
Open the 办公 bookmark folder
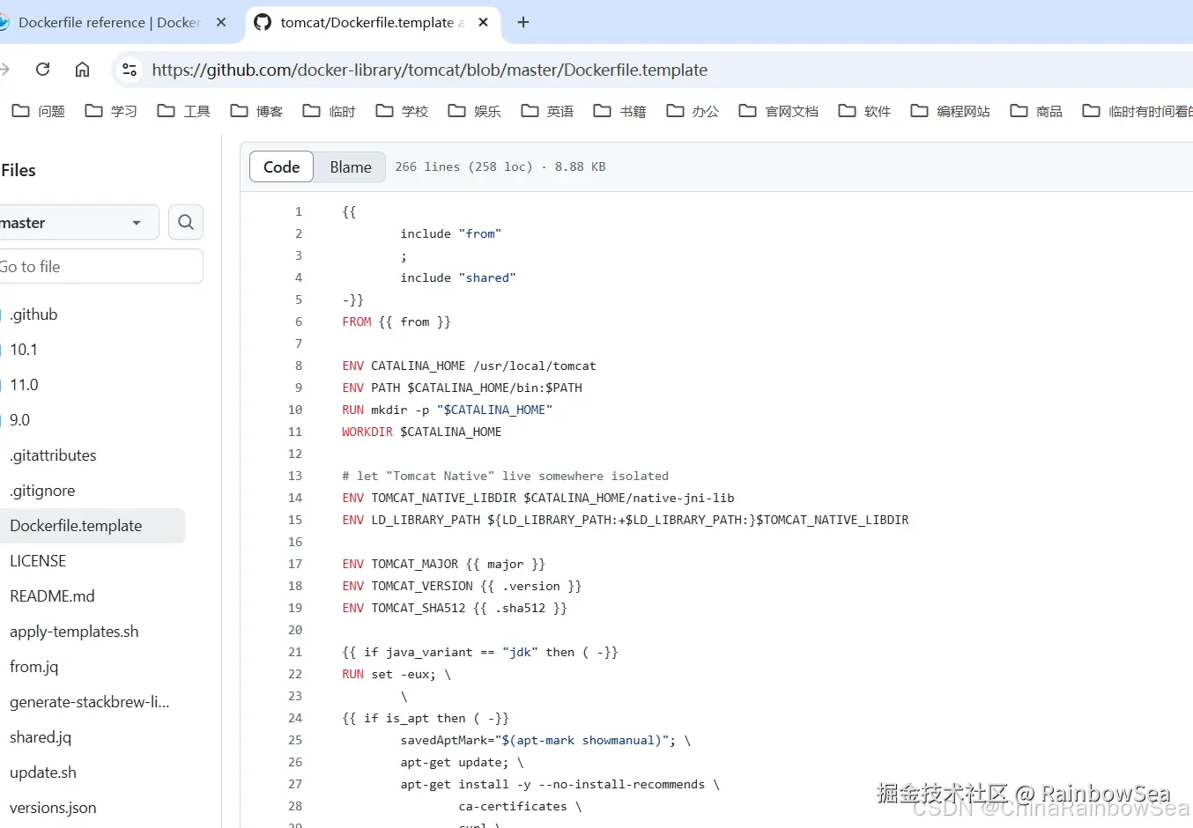pyautogui.click(x=693, y=111)
